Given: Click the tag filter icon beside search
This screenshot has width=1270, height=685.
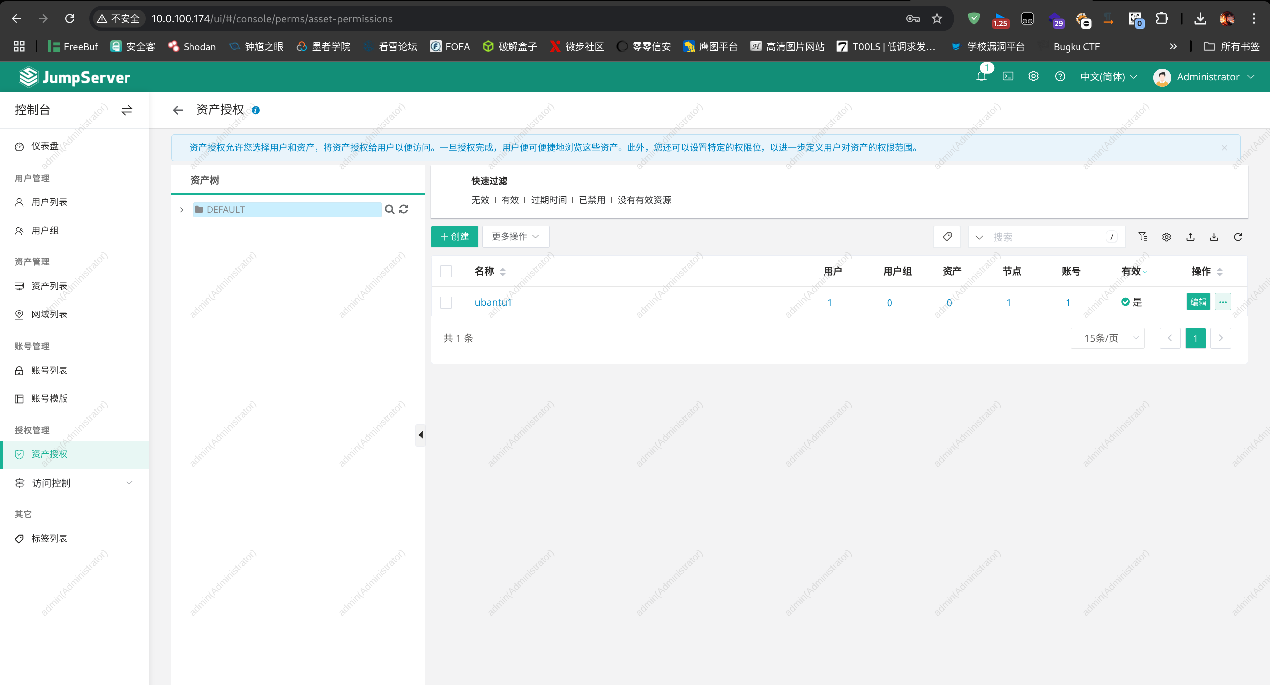Looking at the screenshot, I should [x=947, y=237].
